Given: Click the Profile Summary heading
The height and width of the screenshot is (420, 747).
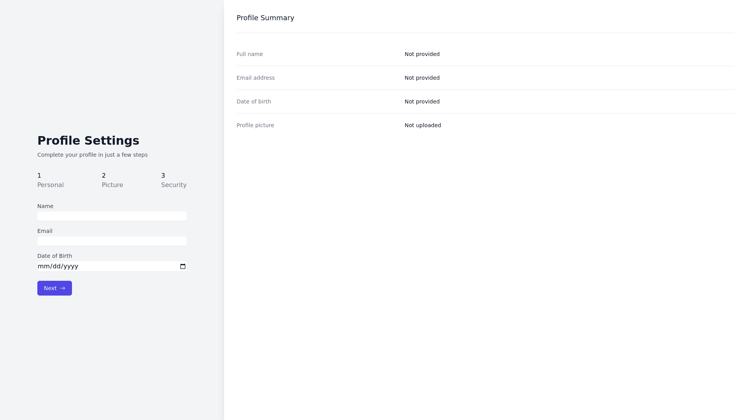Looking at the screenshot, I should point(265,18).
